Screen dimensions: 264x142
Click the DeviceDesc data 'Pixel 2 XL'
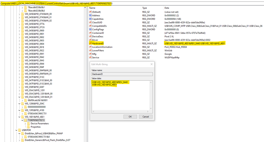click(x=169, y=37)
